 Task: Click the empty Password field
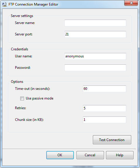click(95, 68)
